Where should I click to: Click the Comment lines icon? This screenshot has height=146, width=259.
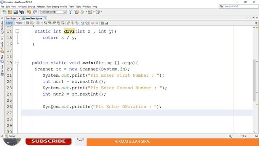pos(102,23)
